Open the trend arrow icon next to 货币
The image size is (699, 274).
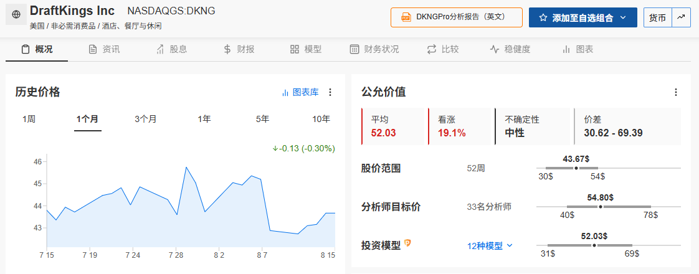[681, 17]
